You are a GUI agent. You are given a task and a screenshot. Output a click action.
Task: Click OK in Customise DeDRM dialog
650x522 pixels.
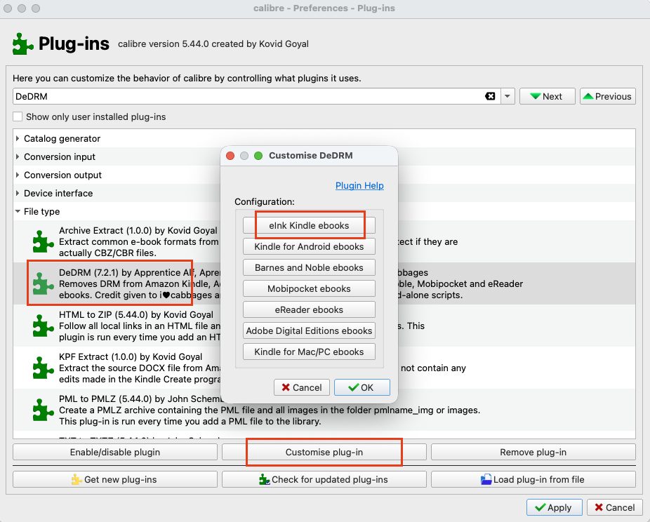[362, 387]
